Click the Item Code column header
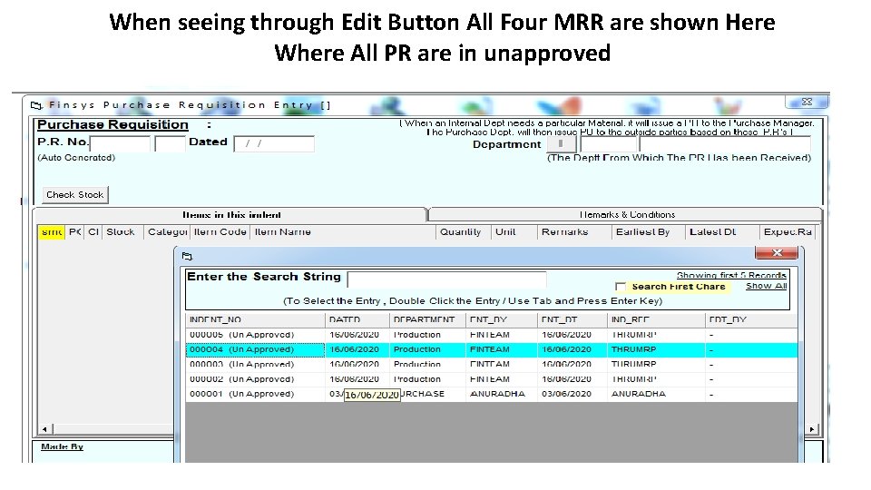The width and height of the screenshot is (871, 490). coord(220,232)
